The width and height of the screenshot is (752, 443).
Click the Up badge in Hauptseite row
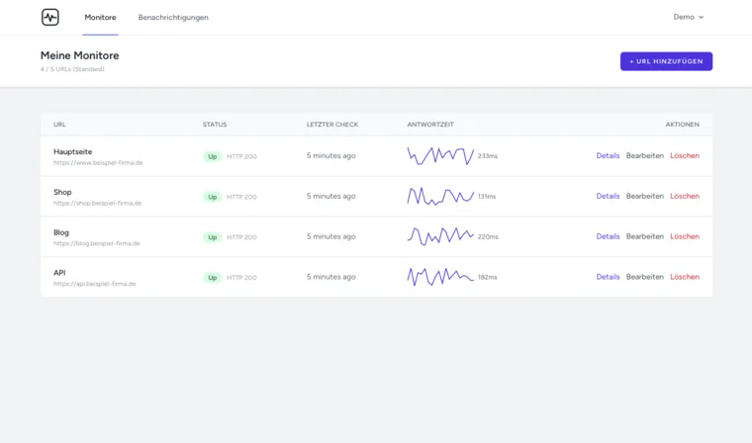tap(213, 156)
